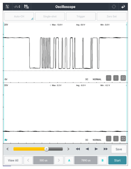Click the back arrow icon in header
Image resolution: width=131 pixels, height=169 pixels.
(123, 7)
